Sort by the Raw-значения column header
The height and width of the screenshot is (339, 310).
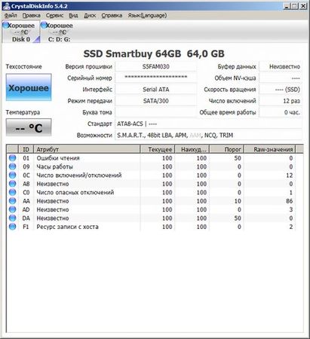click(269, 149)
